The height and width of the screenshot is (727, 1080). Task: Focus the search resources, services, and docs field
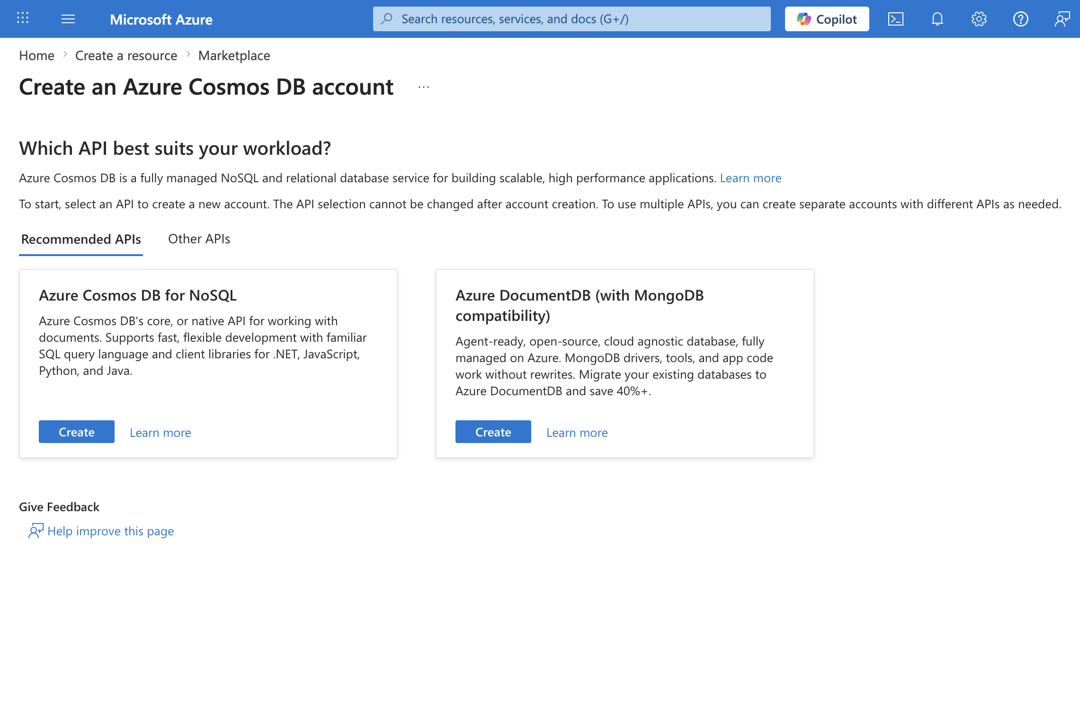click(571, 19)
